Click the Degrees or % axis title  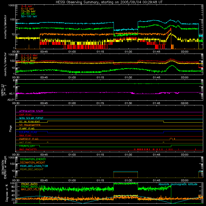click(7, 193)
